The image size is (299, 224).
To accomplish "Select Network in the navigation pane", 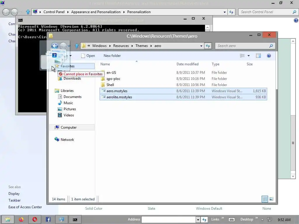I will coord(67,140).
